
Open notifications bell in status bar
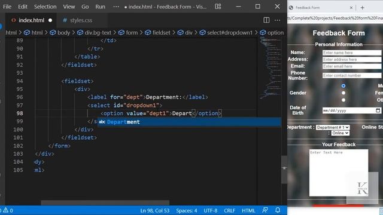coord(278,210)
